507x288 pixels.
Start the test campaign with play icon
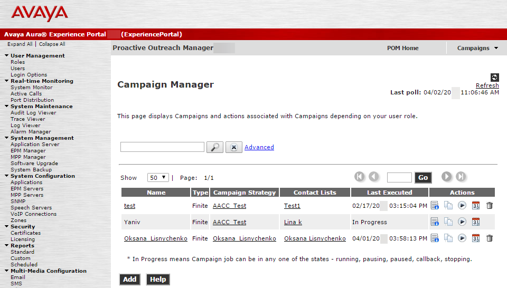coord(462,205)
